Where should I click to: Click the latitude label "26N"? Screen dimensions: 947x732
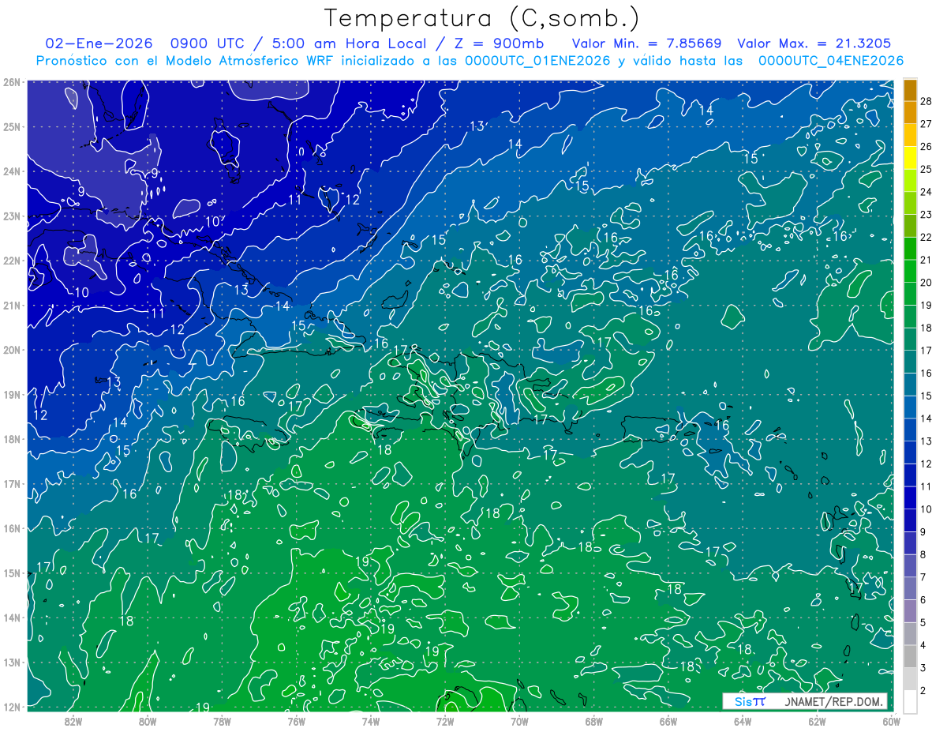click(12, 82)
